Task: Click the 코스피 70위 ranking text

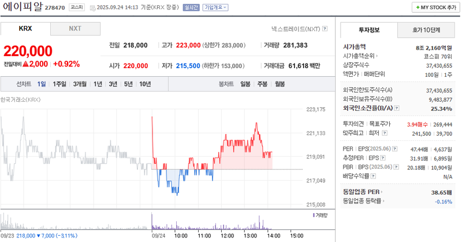Action: click(438, 57)
